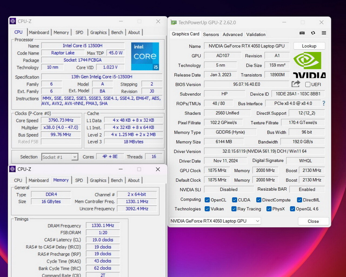Toggle the Ray Tracing checkbox
This screenshot has width=346, height=277.
coord(234,209)
